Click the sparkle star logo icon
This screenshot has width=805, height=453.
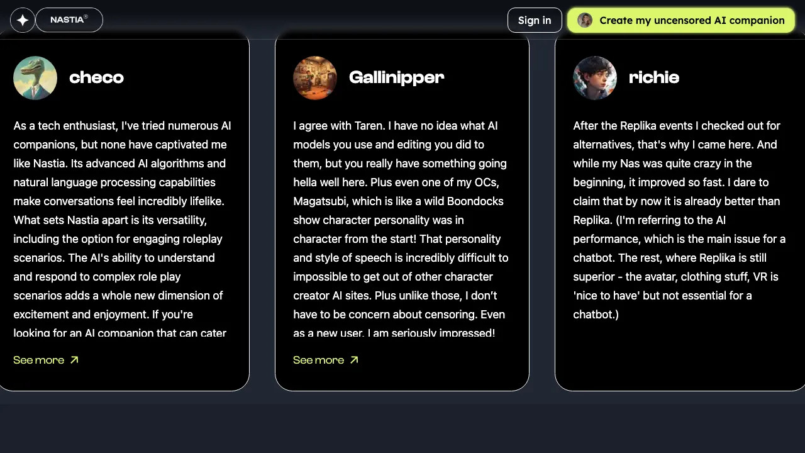click(x=23, y=20)
